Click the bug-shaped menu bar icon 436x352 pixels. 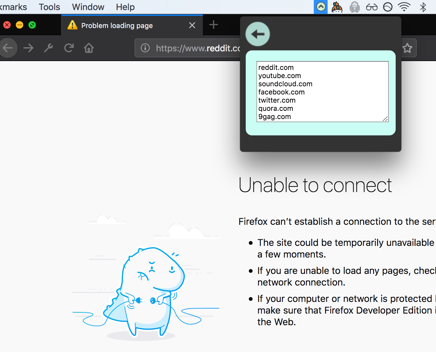[x=337, y=7]
